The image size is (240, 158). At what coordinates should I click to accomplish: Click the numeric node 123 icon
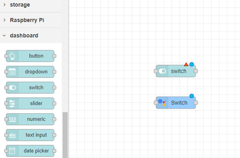[x=12, y=119]
